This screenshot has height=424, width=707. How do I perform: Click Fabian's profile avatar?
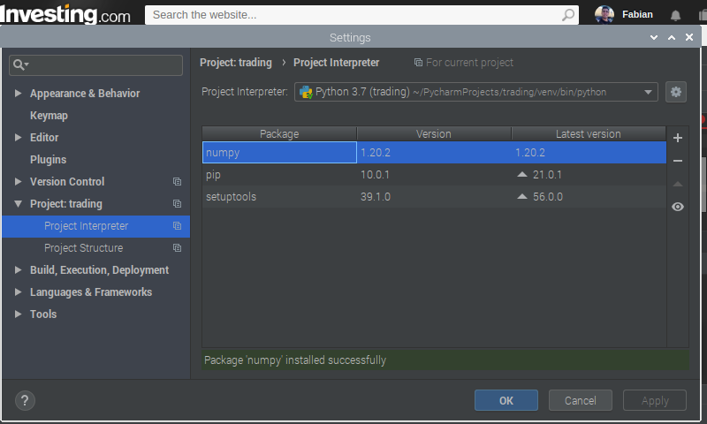604,14
